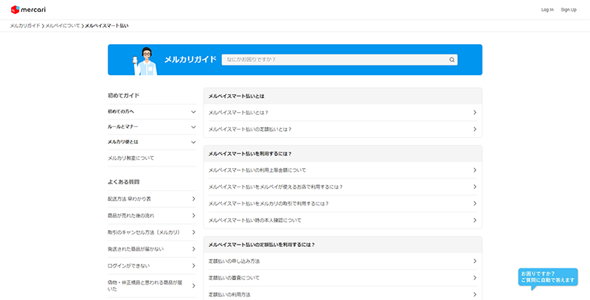Open 定額払いの申し込み方法

click(x=343, y=261)
